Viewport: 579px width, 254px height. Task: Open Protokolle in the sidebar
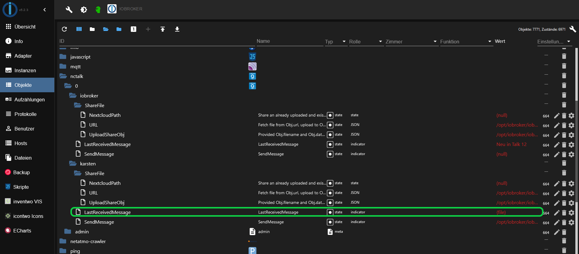pos(27,114)
